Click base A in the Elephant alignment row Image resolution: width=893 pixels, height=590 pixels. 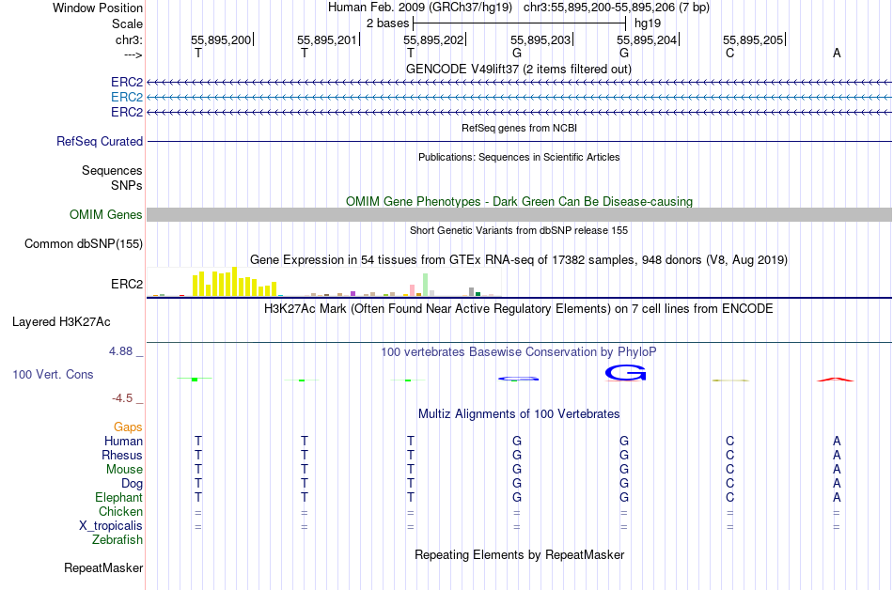[836, 497]
